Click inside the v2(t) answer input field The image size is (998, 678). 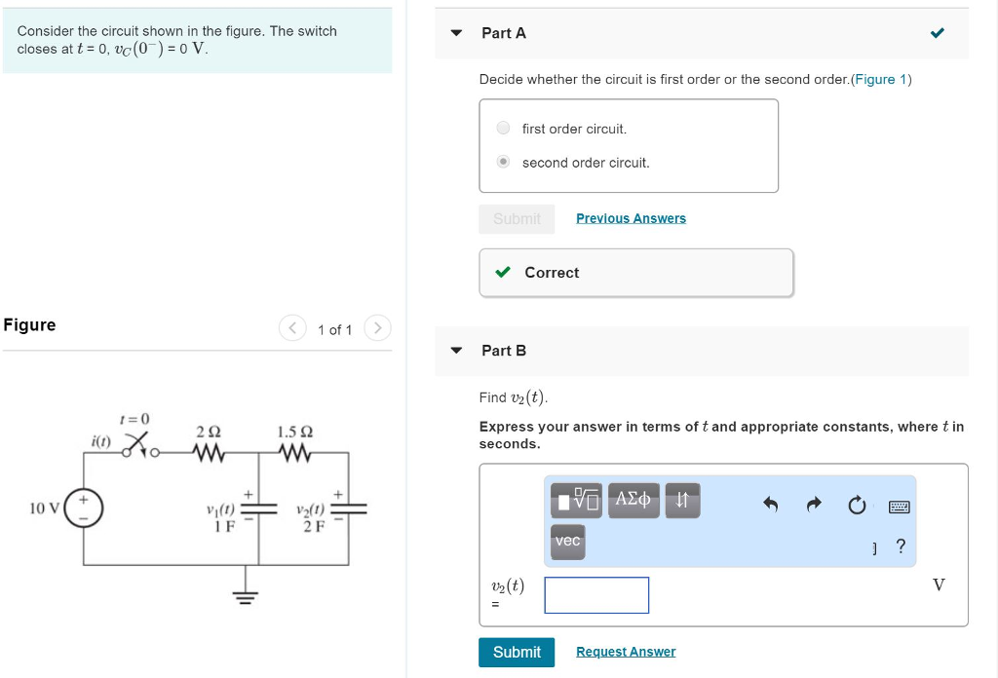click(x=595, y=594)
